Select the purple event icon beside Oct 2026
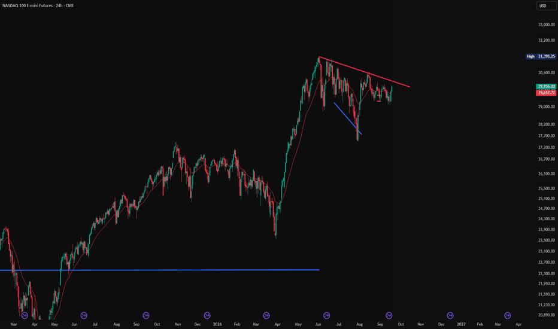The image size is (558, 329). [389, 315]
